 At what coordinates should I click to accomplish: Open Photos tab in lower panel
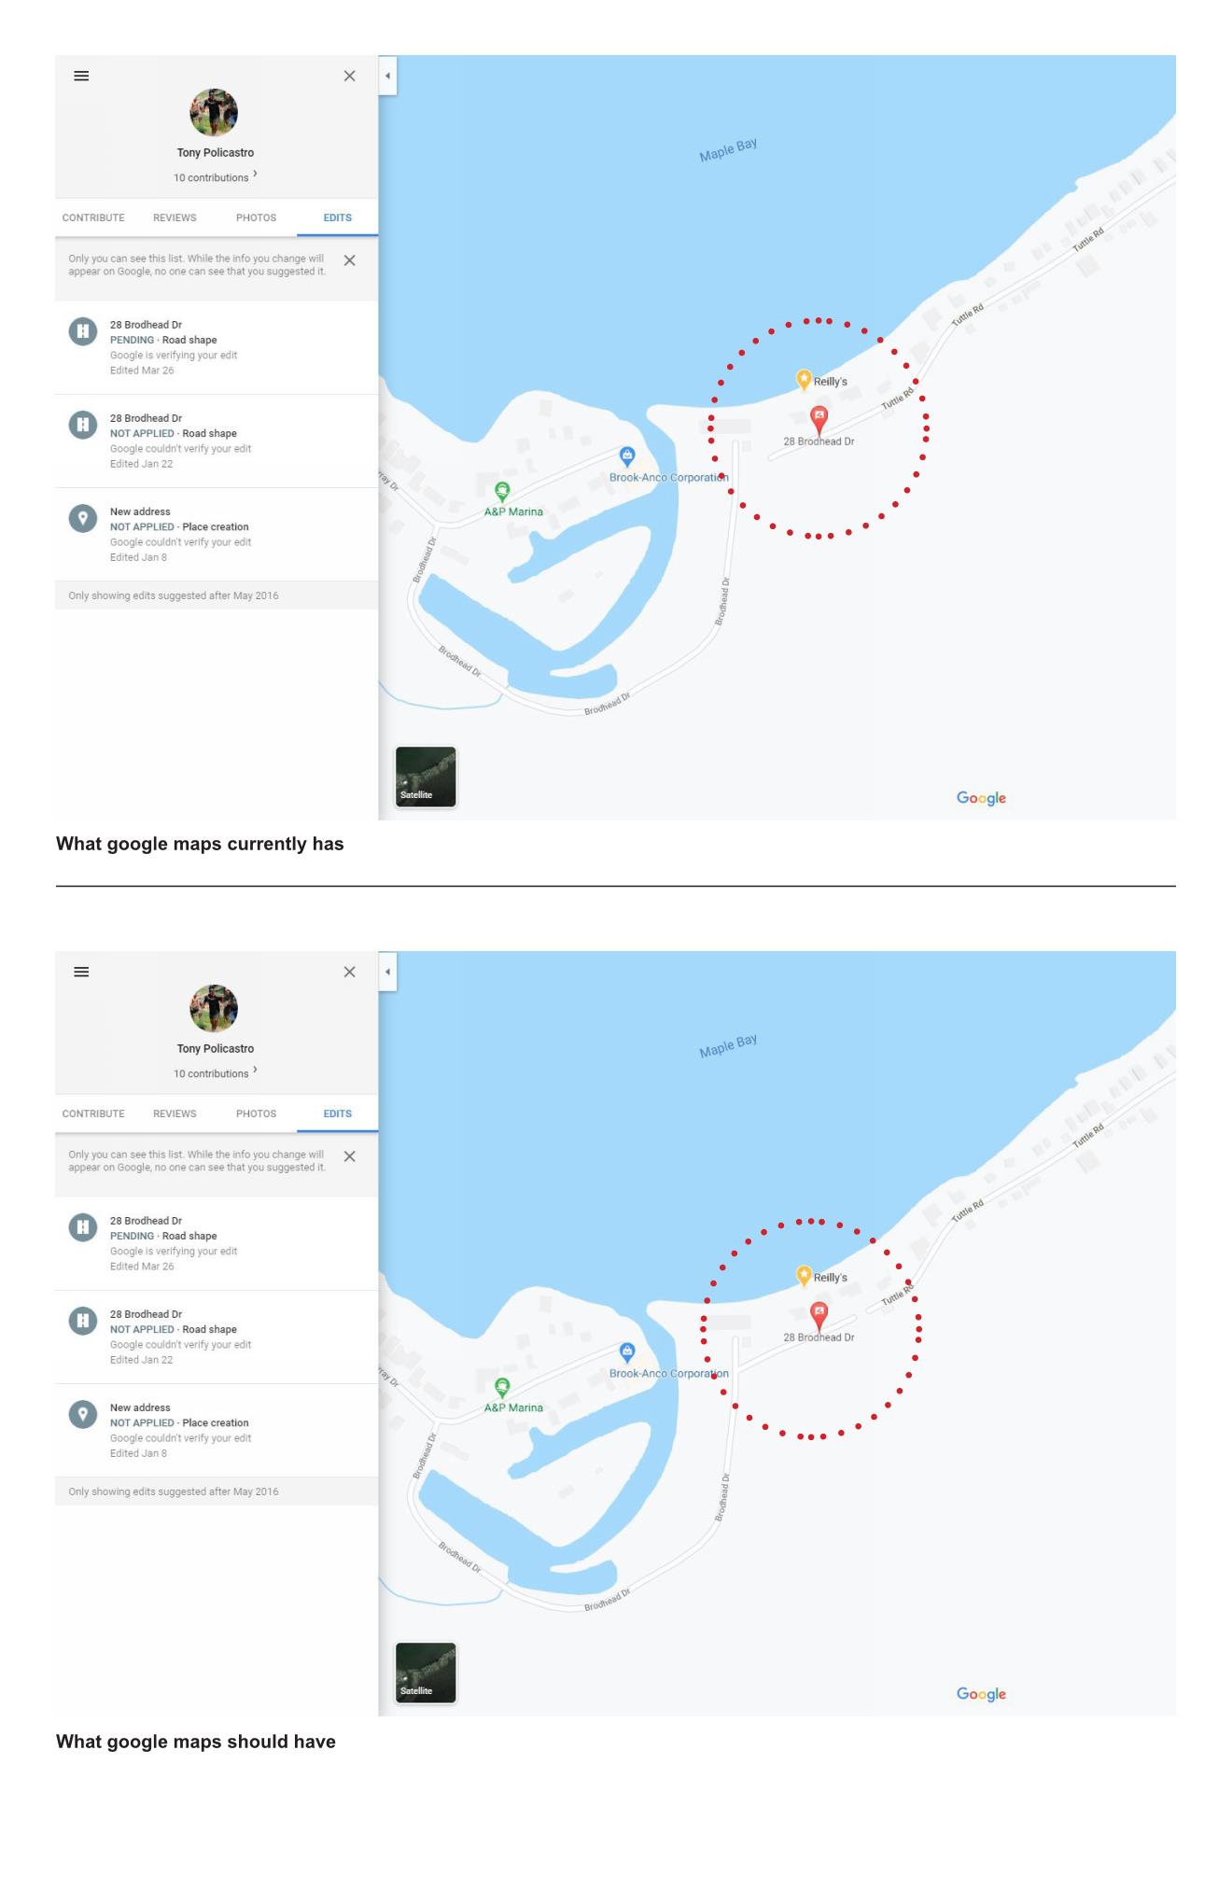(x=256, y=1113)
